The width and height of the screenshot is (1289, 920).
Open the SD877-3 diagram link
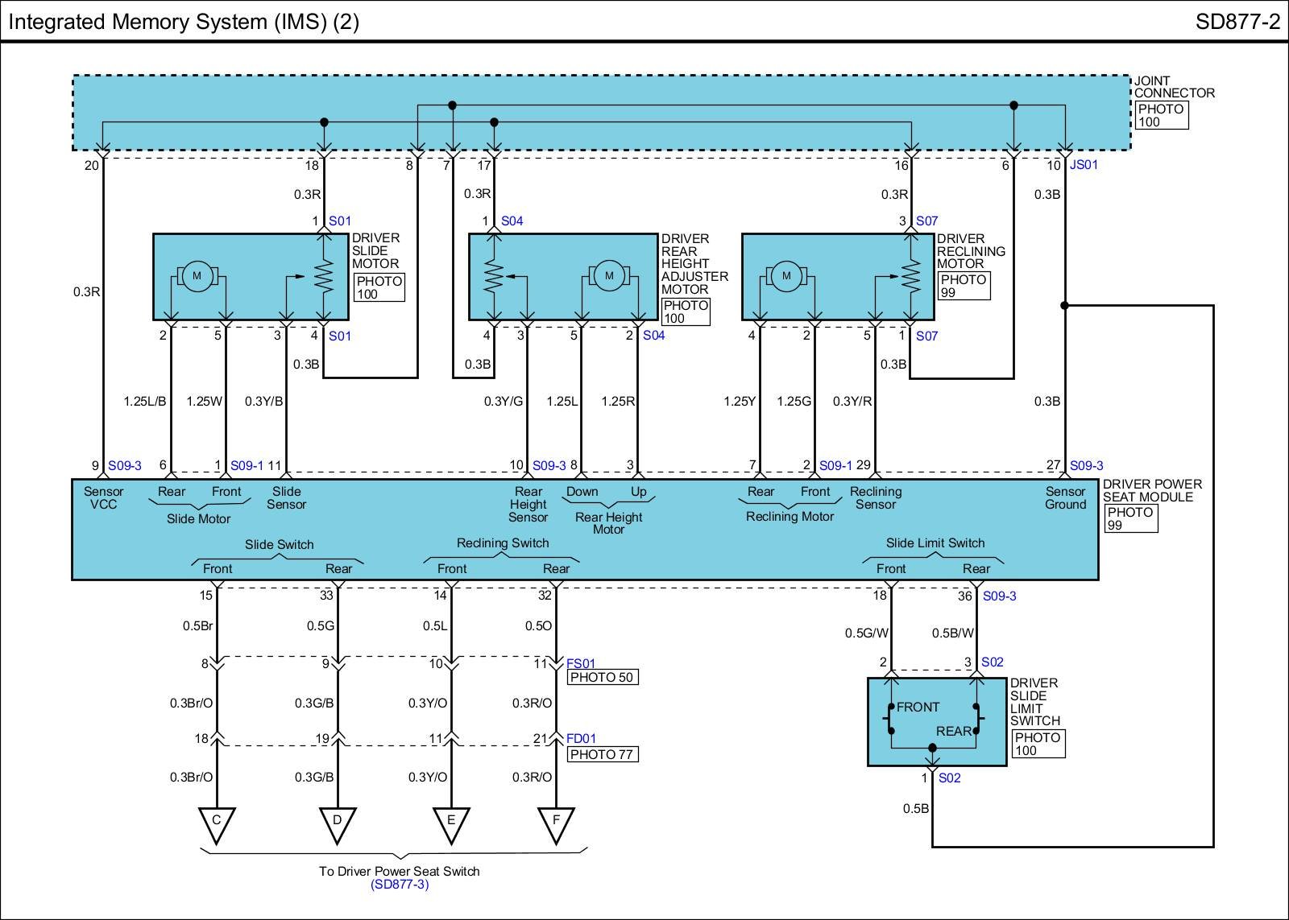(400, 885)
